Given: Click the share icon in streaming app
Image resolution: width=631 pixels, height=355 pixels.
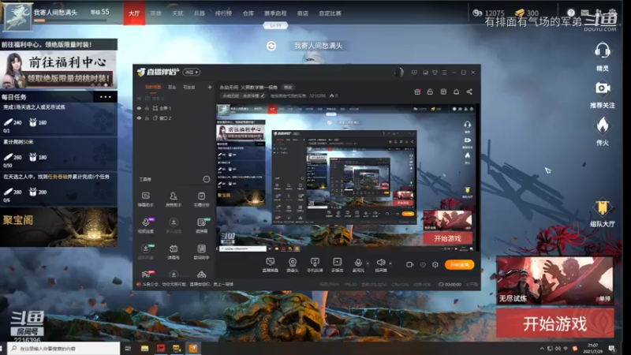Looking at the screenshot, I should coord(469,92).
